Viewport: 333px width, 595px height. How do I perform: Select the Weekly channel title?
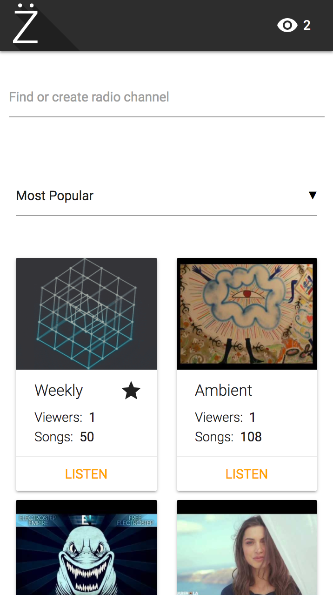[x=59, y=390]
